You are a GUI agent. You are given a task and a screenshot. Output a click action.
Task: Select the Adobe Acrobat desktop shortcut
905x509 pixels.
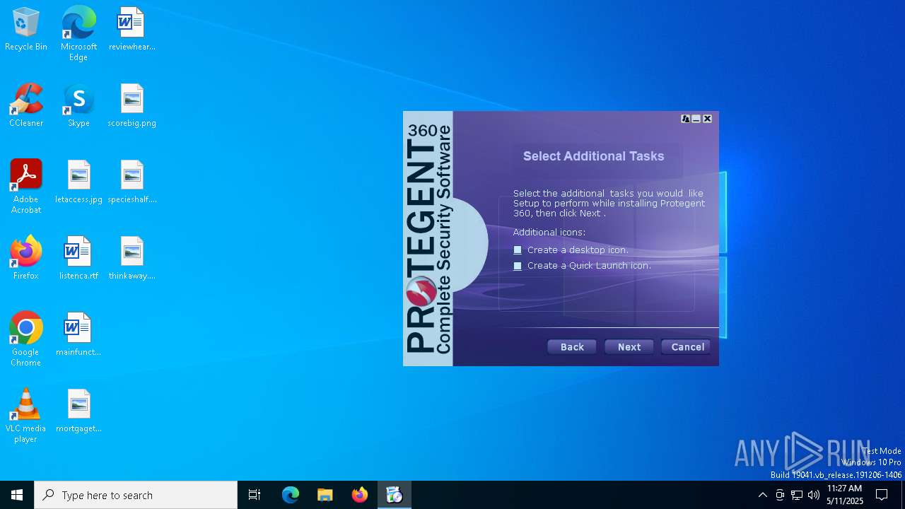(x=26, y=187)
